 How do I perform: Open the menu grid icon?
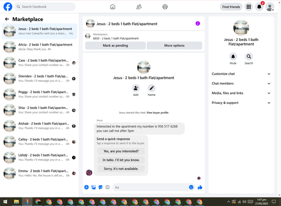tap(248, 7)
